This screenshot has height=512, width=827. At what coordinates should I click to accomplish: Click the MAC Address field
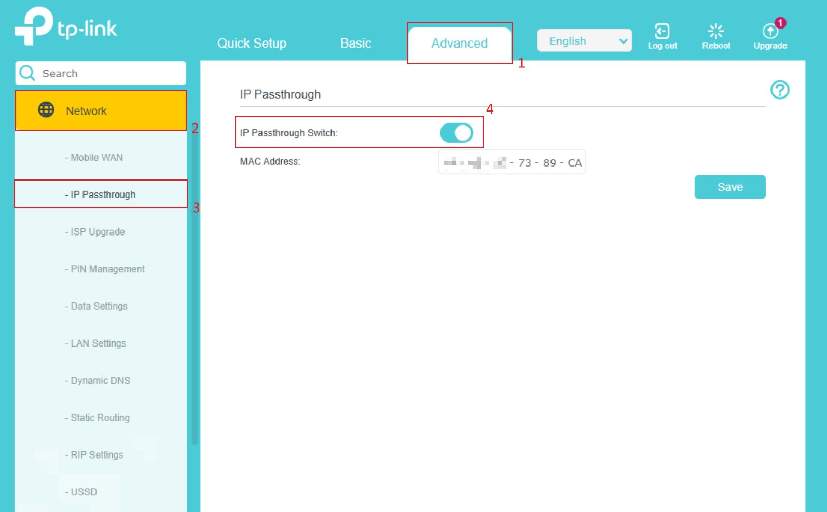pyautogui.click(x=512, y=162)
